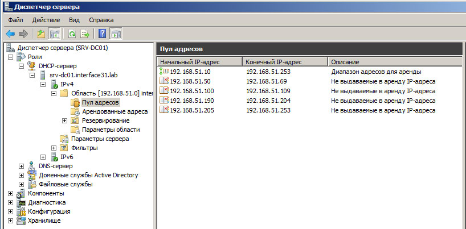Screen dimensions: 466x229
Task: Select the Хранилище tree item
Action: pyautogui.click(x=44, y=220)
